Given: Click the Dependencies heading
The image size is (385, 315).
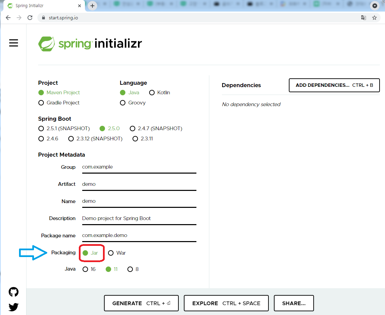Looking at the screenshot, I should [241, 85].
